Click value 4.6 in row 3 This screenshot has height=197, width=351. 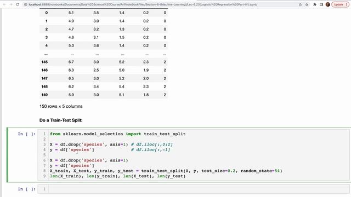(x=71, y=37)
